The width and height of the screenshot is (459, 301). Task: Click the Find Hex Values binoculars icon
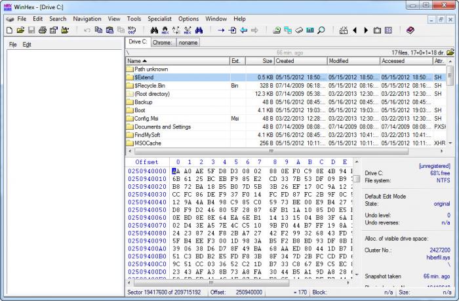pyautogui.click(x=165, y=30)
